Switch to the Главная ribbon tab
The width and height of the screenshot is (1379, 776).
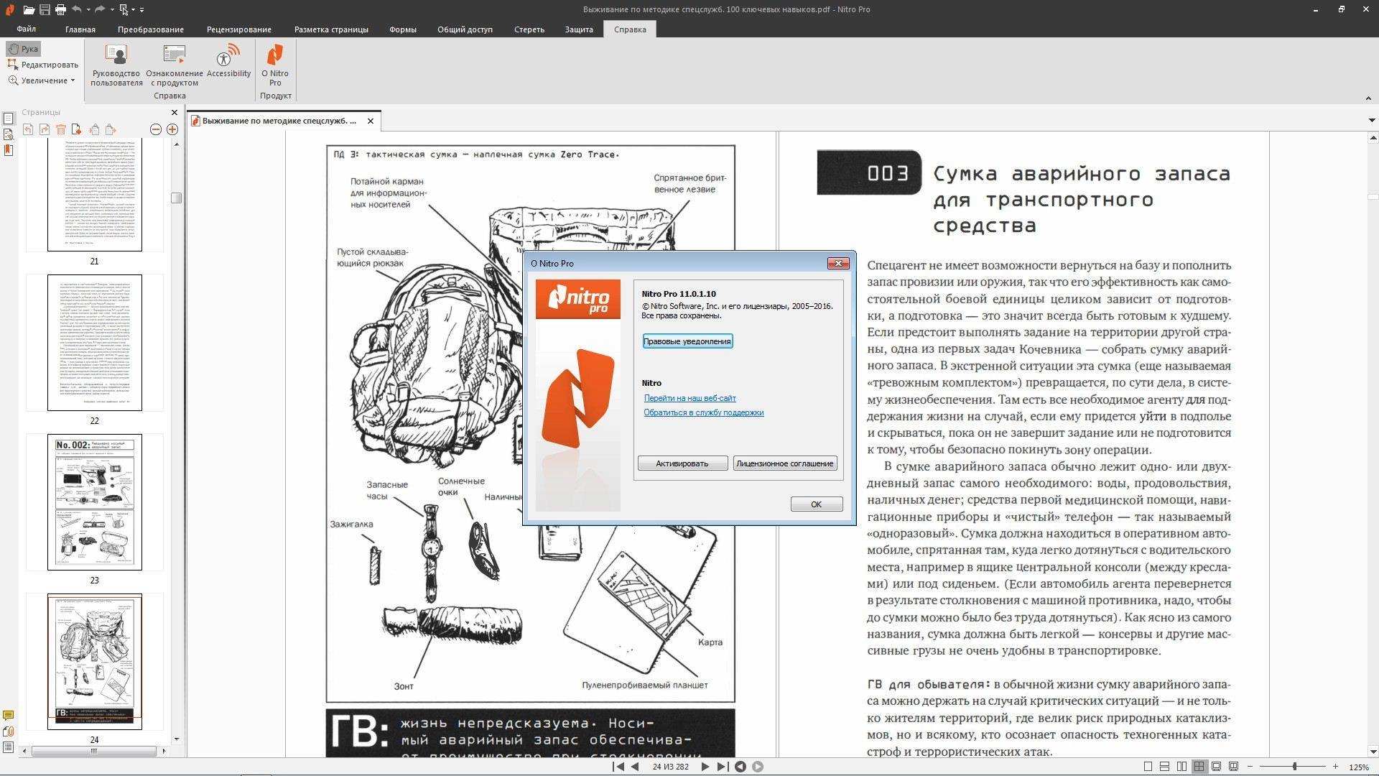[80, 29]
